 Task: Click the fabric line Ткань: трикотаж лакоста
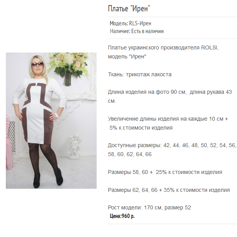click(140, 74)
